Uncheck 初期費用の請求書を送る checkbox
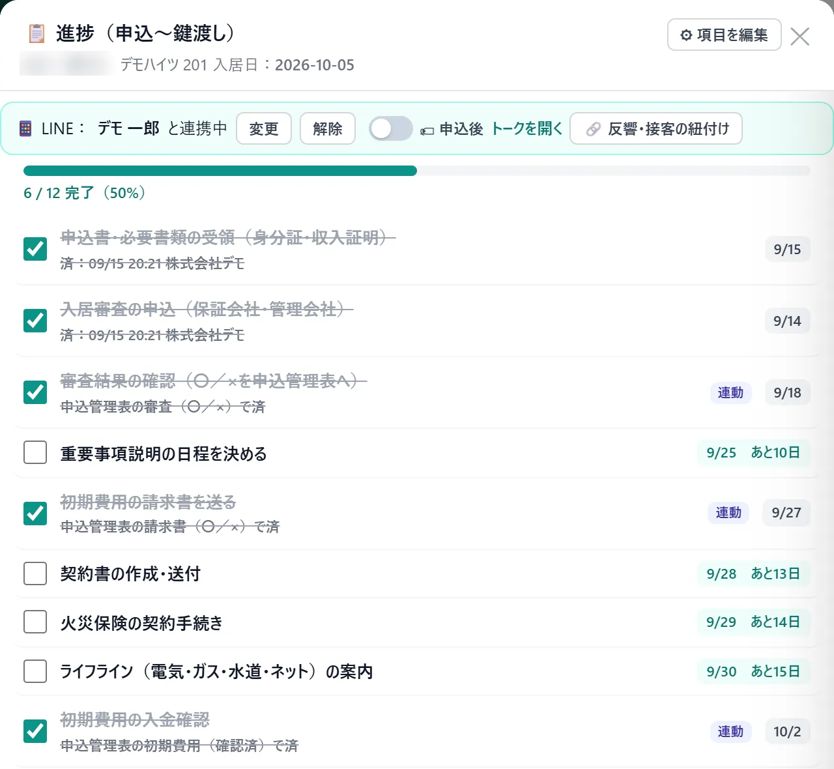This screenshot has width=834, height=769. (35, 513)
